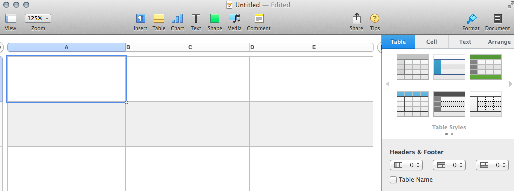
Task: Apply the plain dashed-line table style
Action: [486, 104]
